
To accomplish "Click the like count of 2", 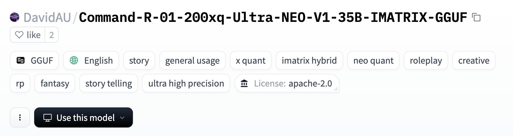I will tap(52, 35).
